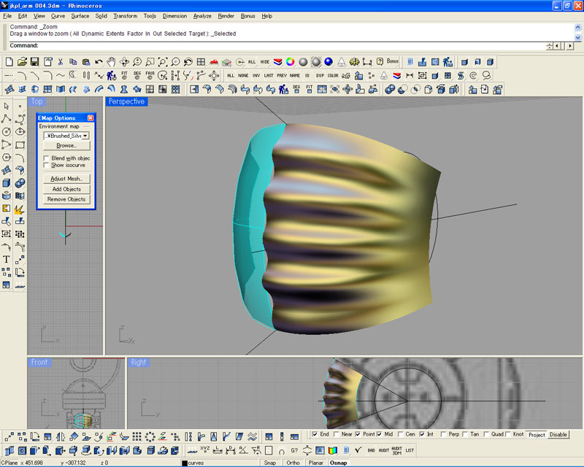Image resolution: width=584 pixels, height=467 pixels.
Task: Close the EMap Options dialog
Action: click(x=91, y=118)
